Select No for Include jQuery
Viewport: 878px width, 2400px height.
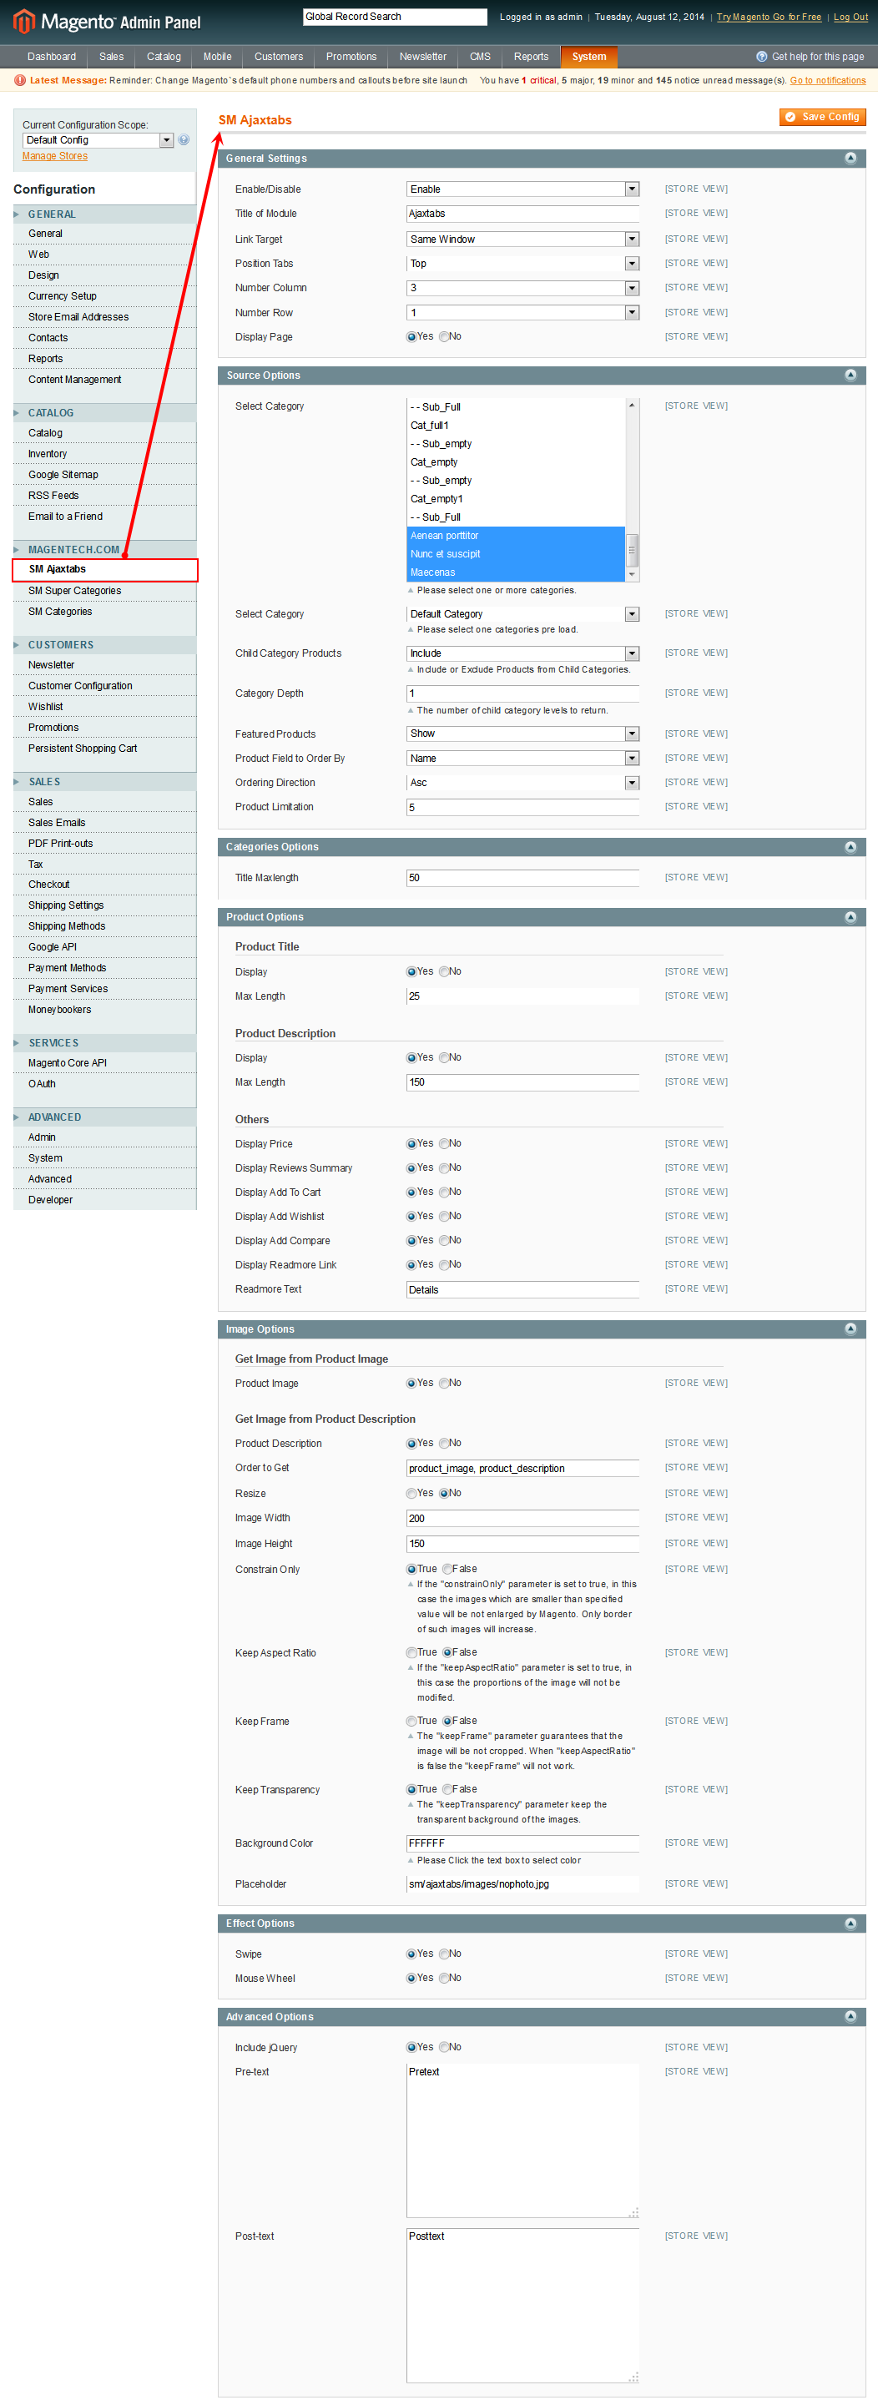click(445, 2048)
